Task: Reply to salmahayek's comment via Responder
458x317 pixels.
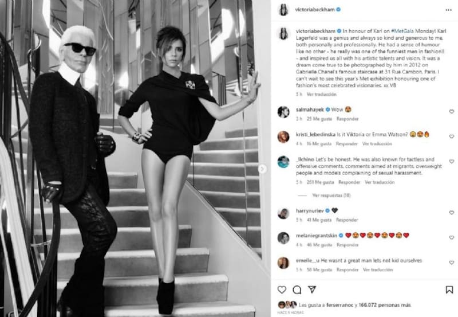Action: [x=348, y=119]
